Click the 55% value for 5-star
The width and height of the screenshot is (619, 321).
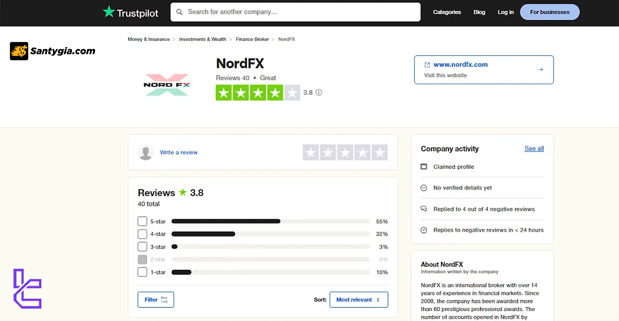[382, 222]
